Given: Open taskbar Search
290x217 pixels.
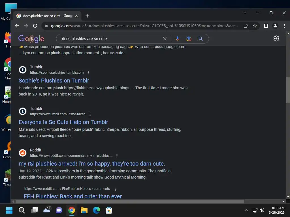Looking at the screenshot, I should (x=22, y=210).
